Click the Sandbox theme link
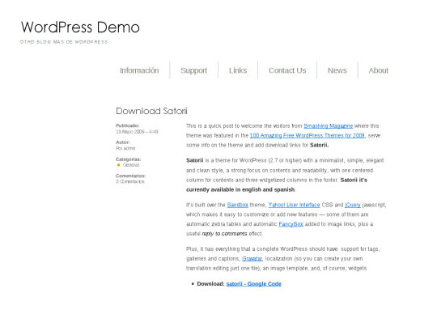Image resolution: width=437 pixels, height=331 pixels. [237, 205]
